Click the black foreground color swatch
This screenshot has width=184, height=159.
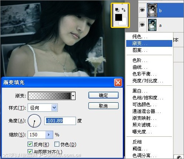[x=118, y=17]
